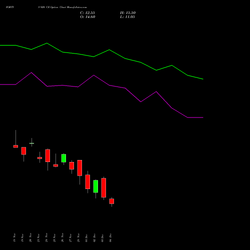Click the green candle above 26 Nov
Viewport: 250px width, 250px height.
pos(63,158)
